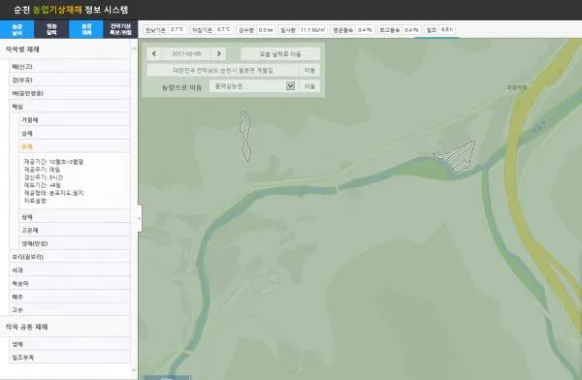This screenshot has height=380, width=582.
Task: Select the 냉해(만성) item under 매실
Action: 75,243
